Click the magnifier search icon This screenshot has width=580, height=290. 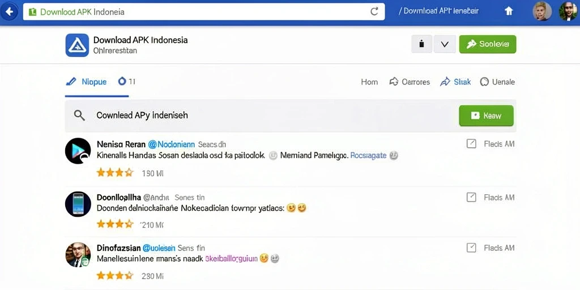pos(79,116)
